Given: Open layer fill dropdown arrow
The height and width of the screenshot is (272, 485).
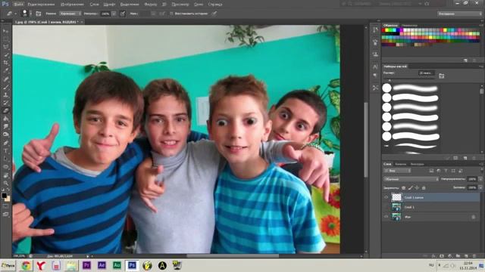Looking at the screenshot, I should [x=480, y=187].
